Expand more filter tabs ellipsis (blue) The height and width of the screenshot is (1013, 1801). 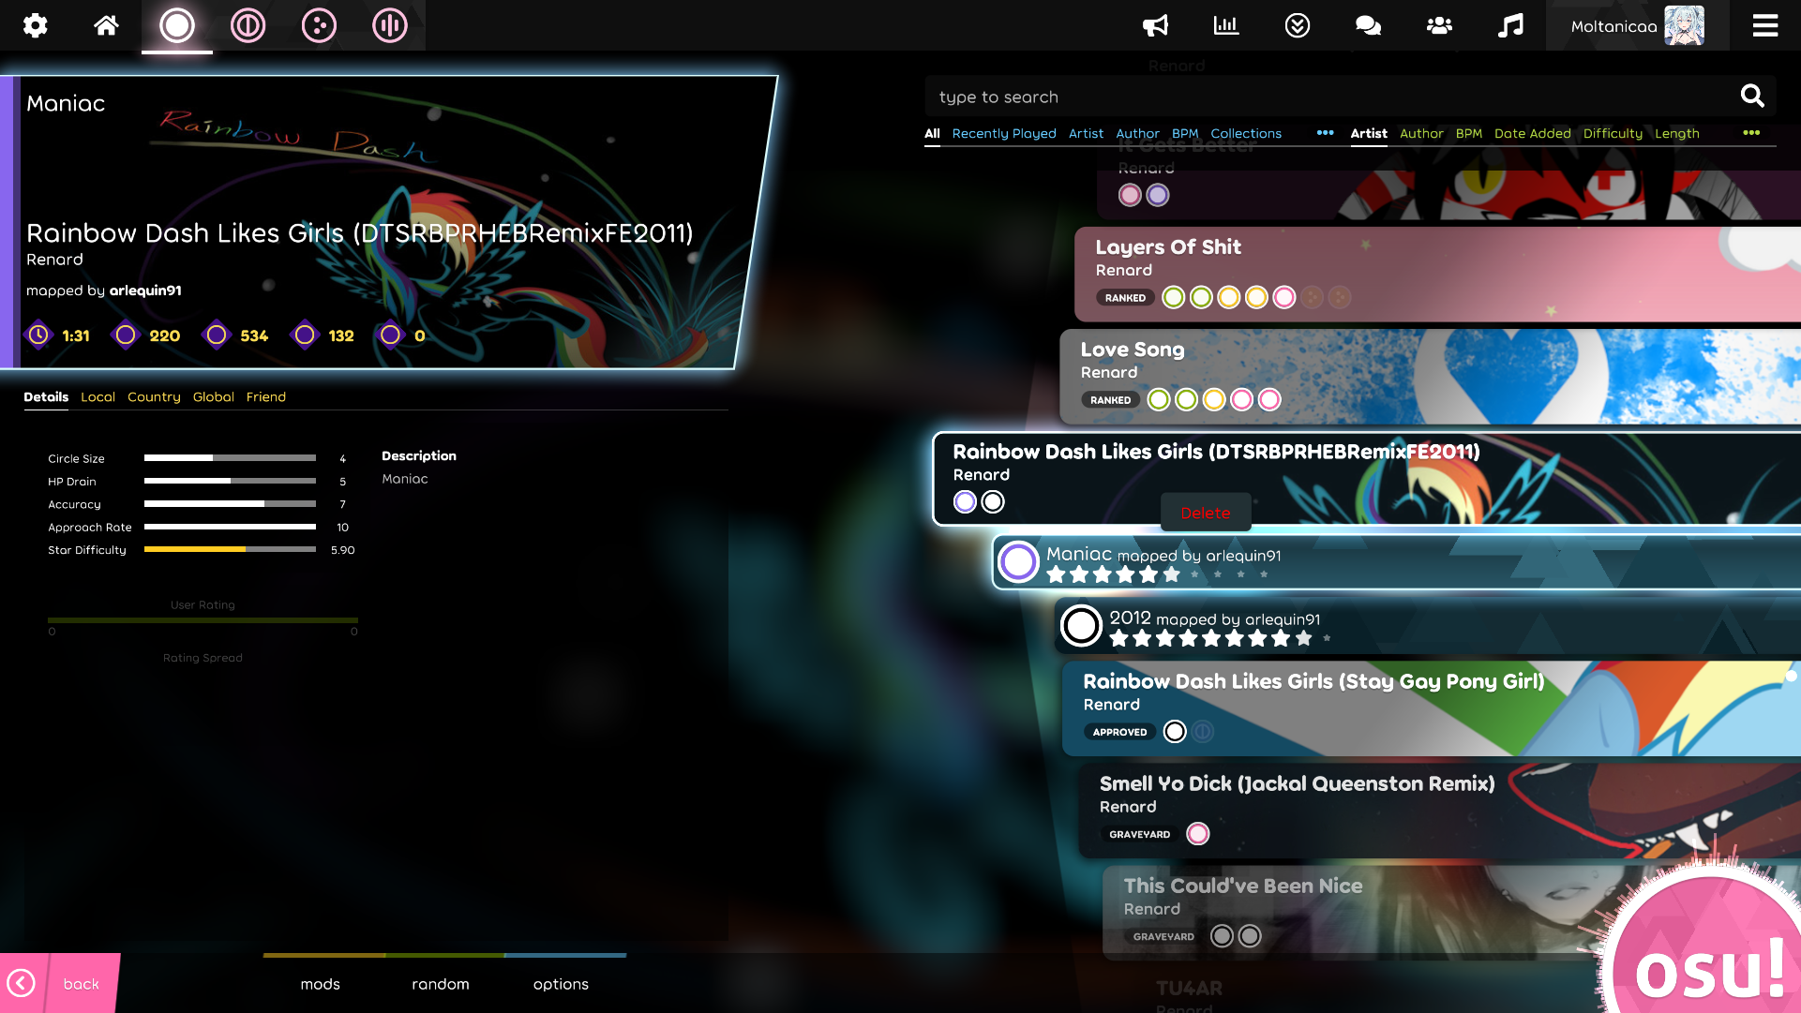1325,133
